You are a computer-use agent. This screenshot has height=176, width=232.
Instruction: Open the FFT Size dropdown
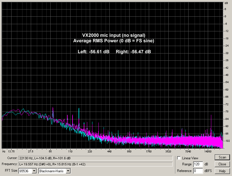[x=34, y=171]
